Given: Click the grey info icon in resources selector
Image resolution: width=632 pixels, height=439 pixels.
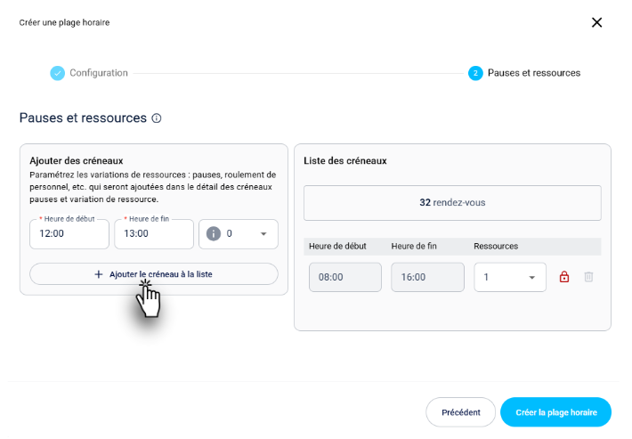Looking at the screenshot, I should point(214,233).
